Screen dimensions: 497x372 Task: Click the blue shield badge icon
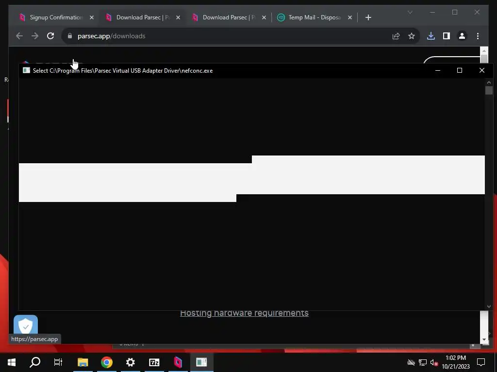26,325
